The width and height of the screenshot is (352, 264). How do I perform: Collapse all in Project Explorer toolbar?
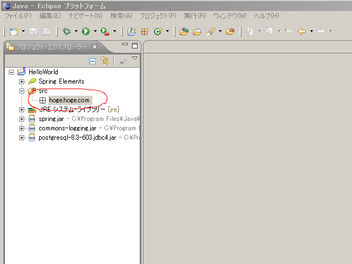tap(92, 61)
